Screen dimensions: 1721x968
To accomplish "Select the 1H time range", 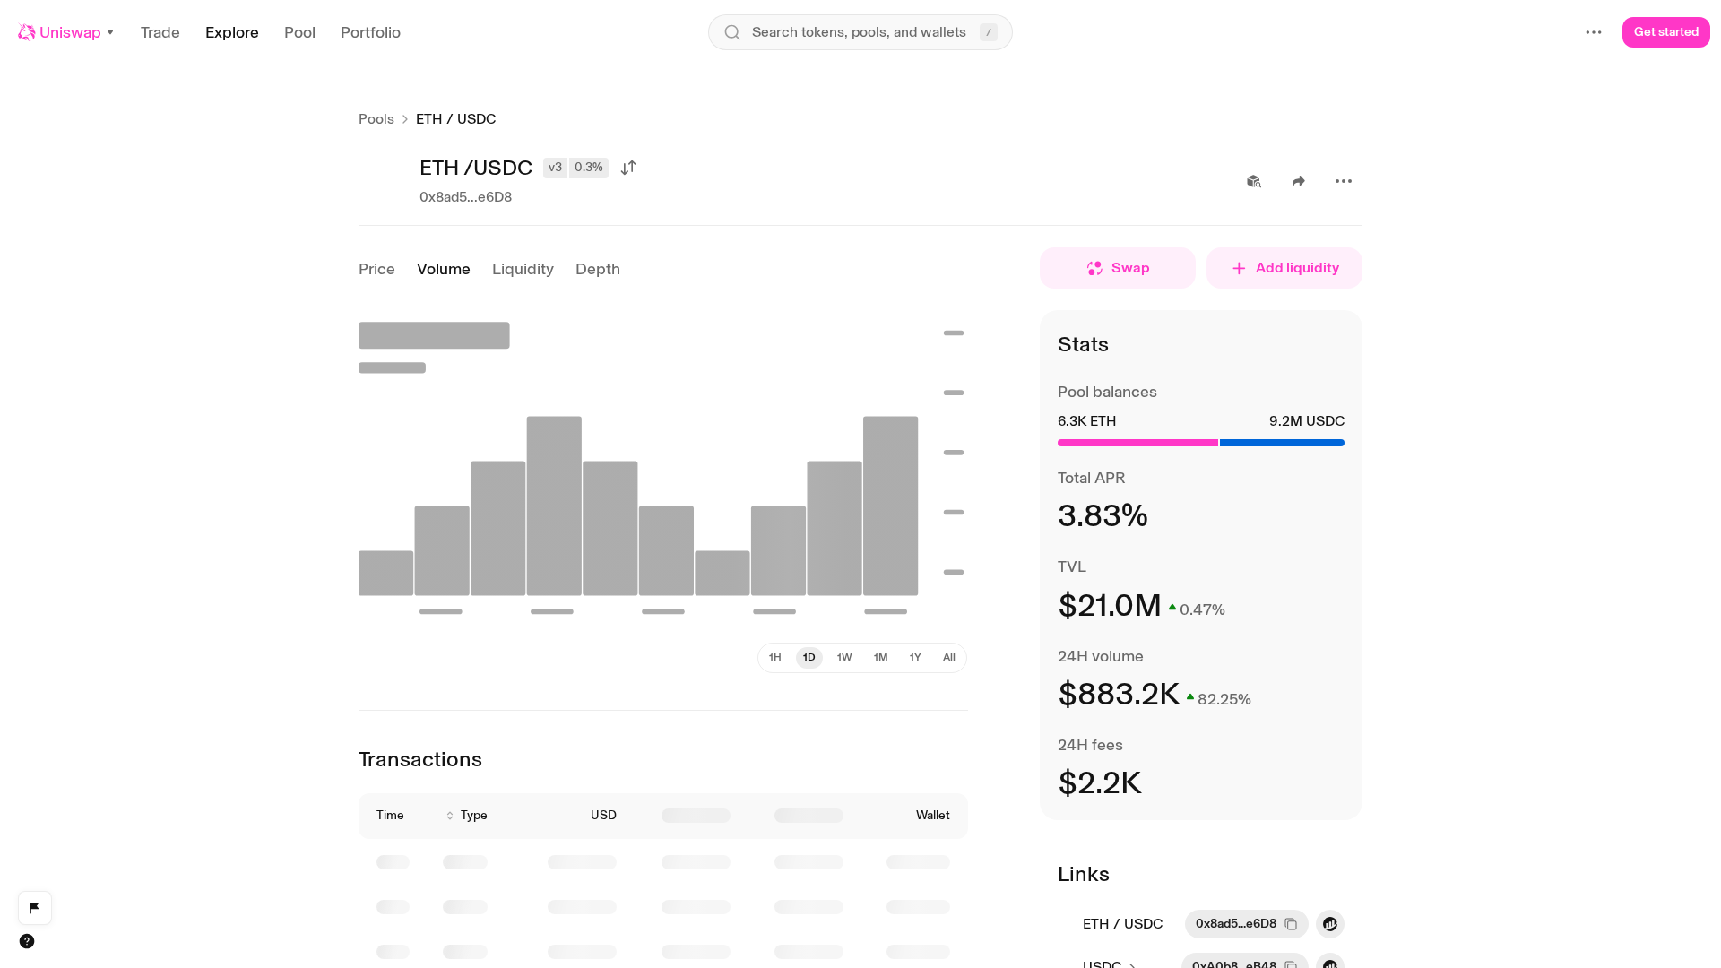I will click(775, 658).
